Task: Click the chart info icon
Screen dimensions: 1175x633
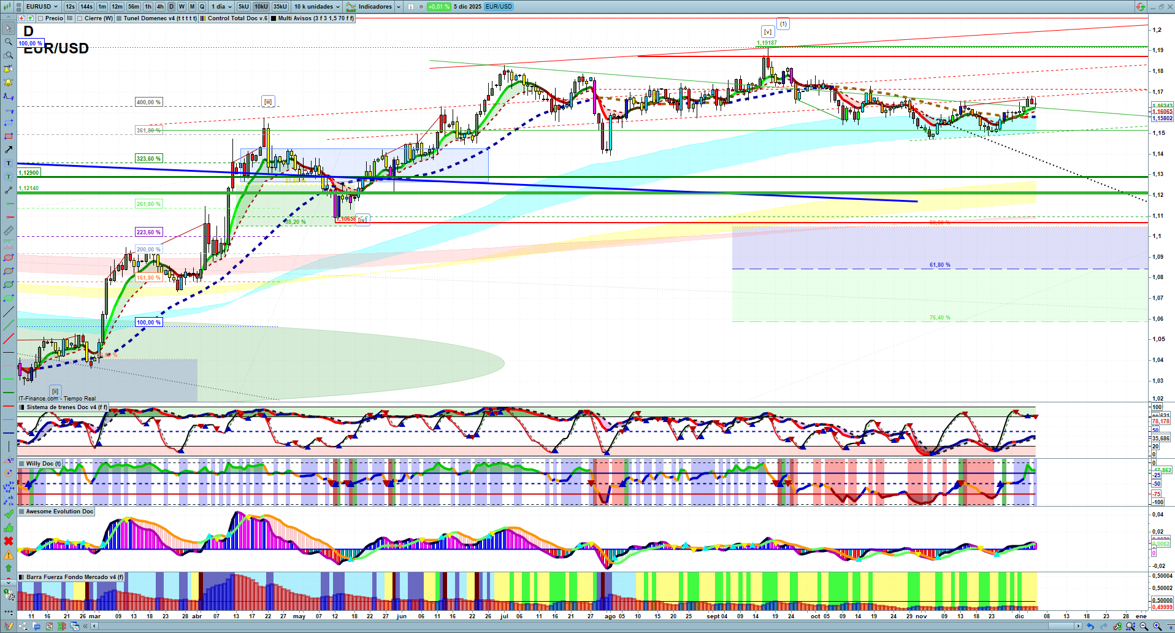Action: pos(411,7)
